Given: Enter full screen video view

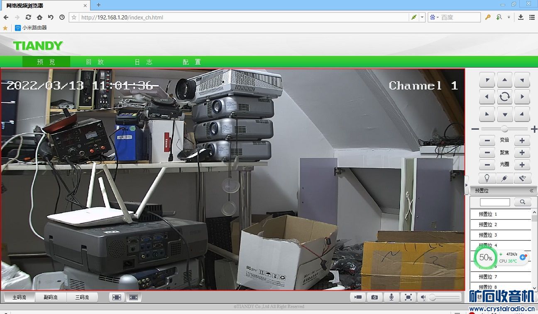Looking at the screenshot, I should pyautogui.click(x=408, y=297).
